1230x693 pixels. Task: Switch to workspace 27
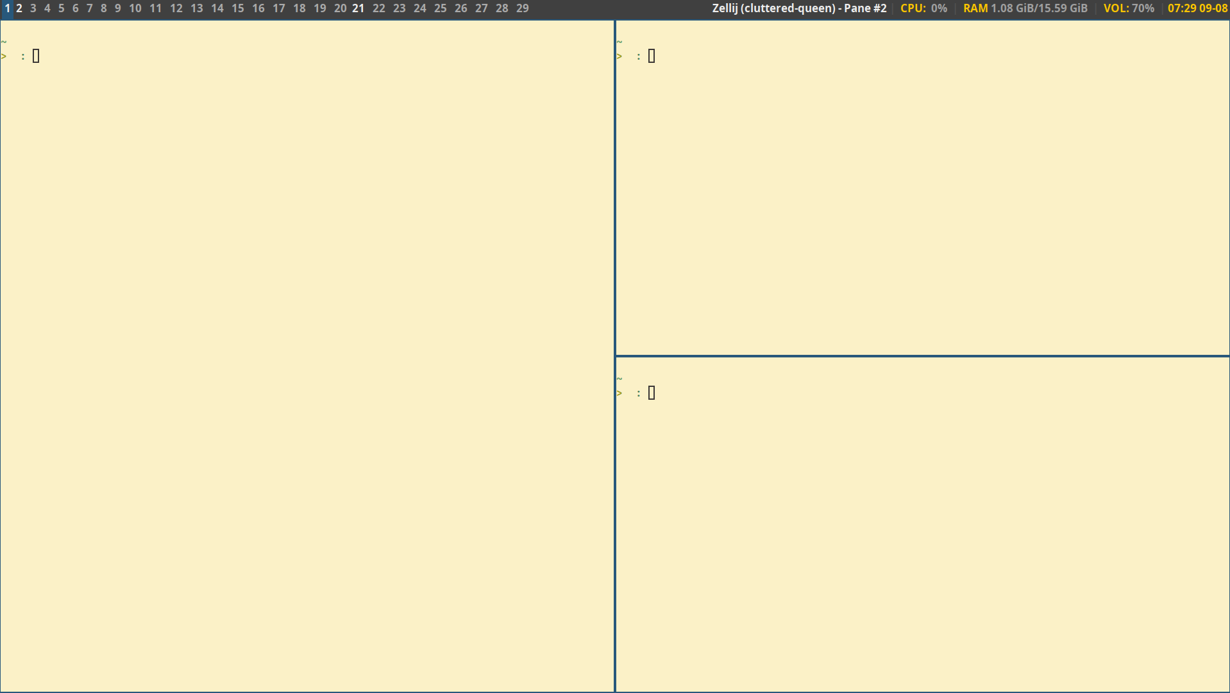482,8
